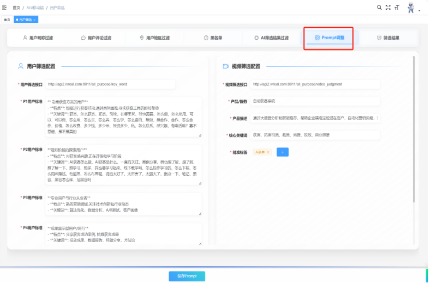Click the P1用户标准 textarea resize handle
The image size is (431, 284).
click(200, 135)
